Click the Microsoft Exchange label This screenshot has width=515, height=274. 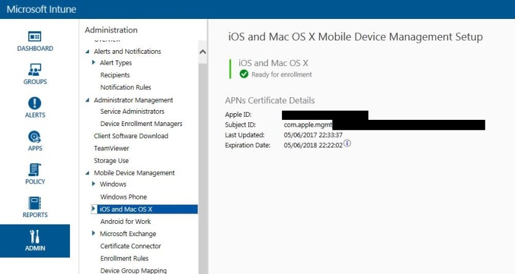128,234
